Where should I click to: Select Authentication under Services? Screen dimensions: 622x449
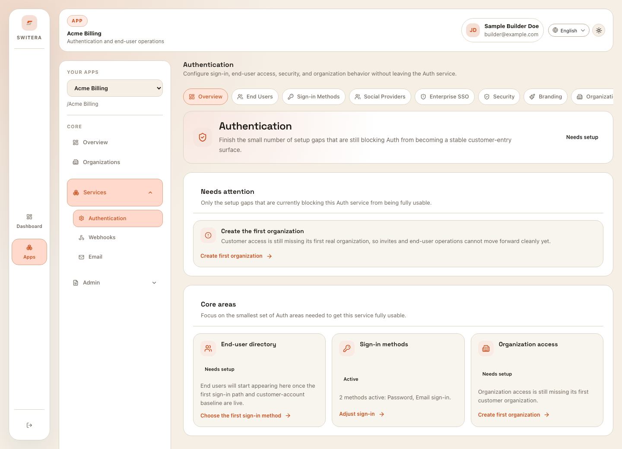(118, 218)
